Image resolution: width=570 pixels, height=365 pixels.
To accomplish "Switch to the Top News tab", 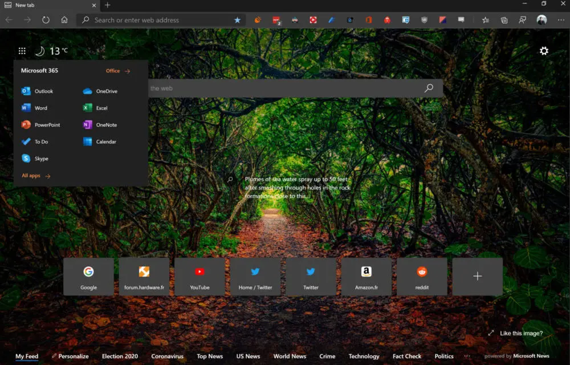I will (210, 356).
